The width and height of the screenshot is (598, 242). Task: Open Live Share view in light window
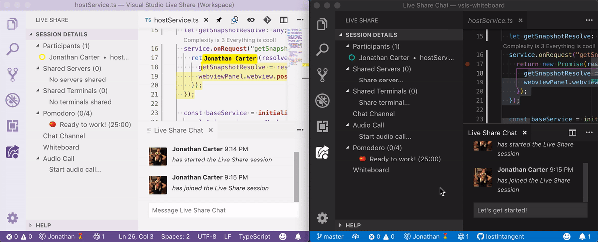tap(12, 151)
